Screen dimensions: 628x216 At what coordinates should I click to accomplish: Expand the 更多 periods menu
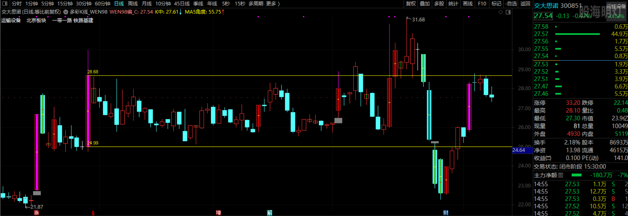tap(273, 4)
